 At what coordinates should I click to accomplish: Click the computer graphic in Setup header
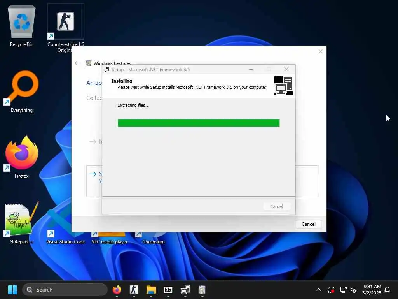pos(283,86)
